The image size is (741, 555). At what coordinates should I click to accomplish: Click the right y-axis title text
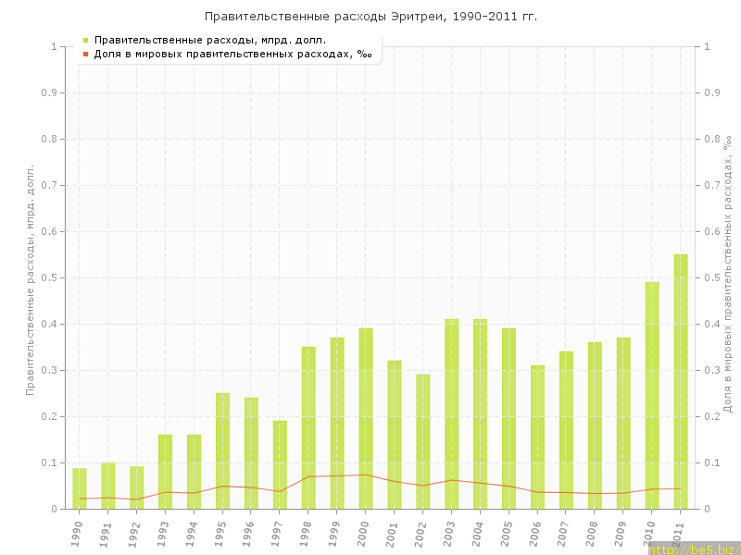pyautogui.click(x=727, y=273)
